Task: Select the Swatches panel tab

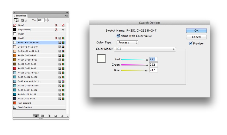Action: coord(20,16)
